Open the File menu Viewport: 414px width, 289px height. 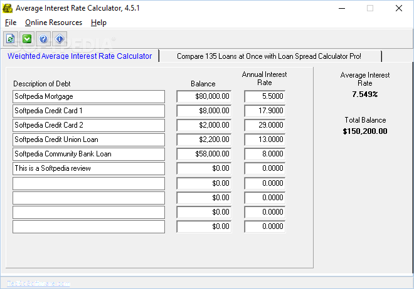click(x=11, y=23)
